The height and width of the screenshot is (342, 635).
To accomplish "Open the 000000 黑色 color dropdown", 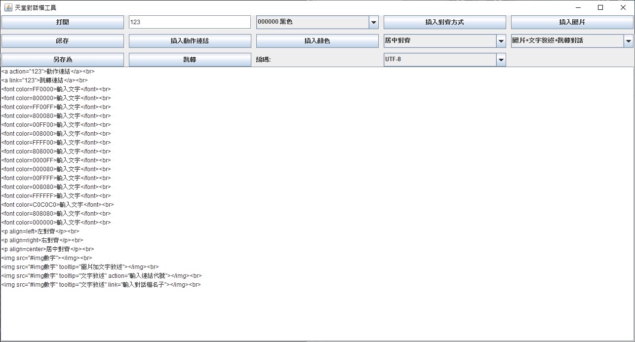I will click(x=317, y=22).
